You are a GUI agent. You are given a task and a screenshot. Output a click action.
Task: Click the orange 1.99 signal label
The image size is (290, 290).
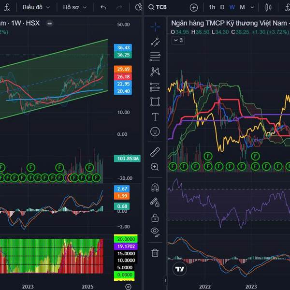click(x=122, y=196)
